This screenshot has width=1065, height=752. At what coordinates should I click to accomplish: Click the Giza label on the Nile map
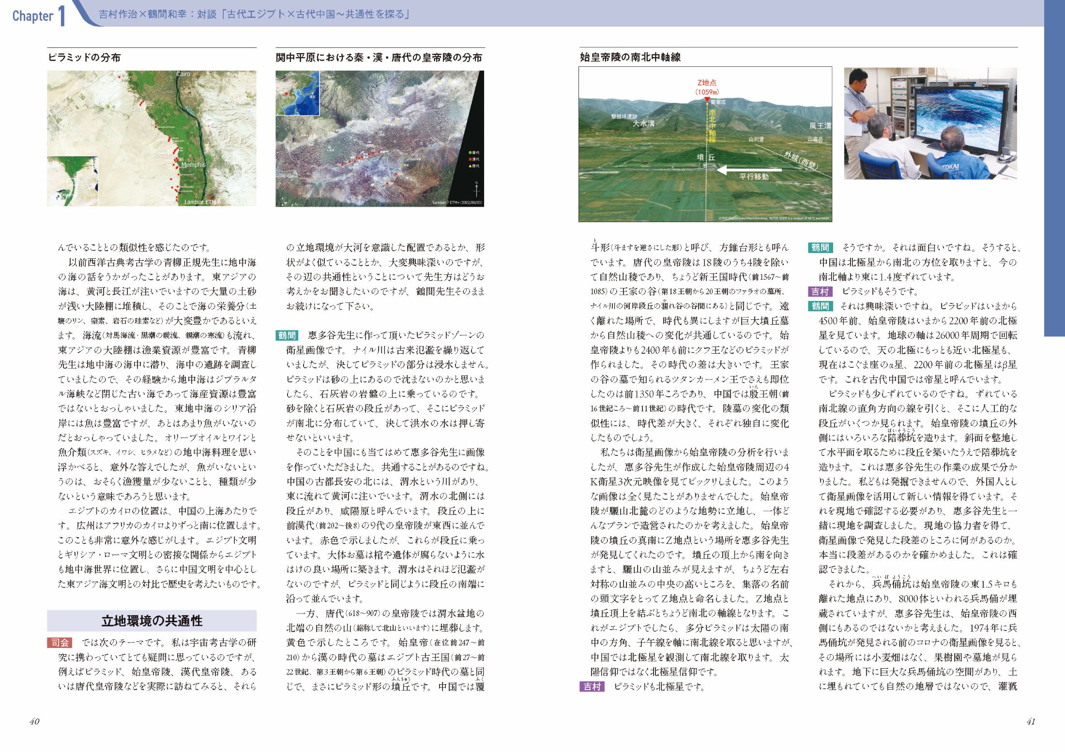pos(137,109)
